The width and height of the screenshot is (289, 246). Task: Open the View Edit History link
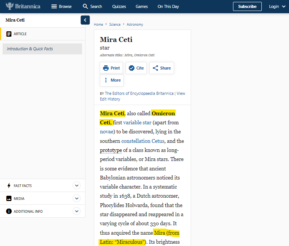[x=143, y=96]
